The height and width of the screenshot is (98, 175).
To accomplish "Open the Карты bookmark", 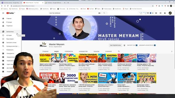I will click(x=98, y=9).
